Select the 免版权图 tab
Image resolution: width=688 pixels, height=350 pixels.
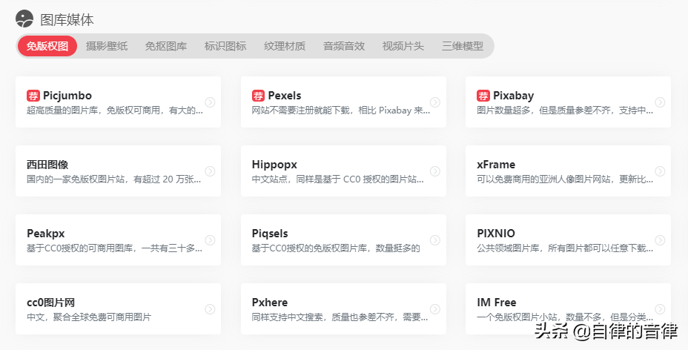(47, 46)
